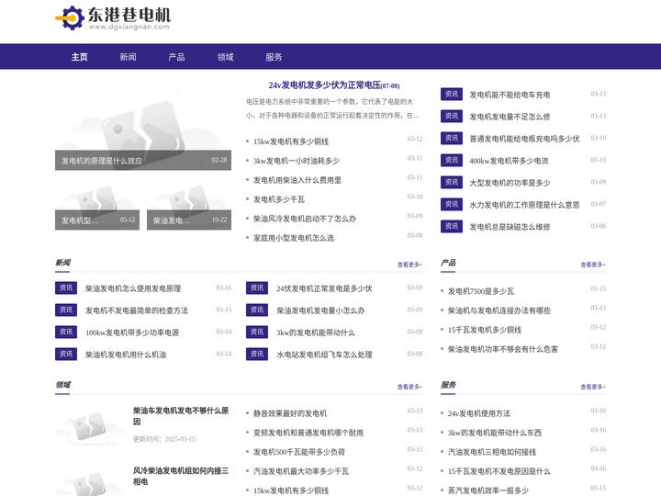Click 查看更多 in the 领域 section
This screenshot has height=496, width=661.
click(x=409, y=387)
